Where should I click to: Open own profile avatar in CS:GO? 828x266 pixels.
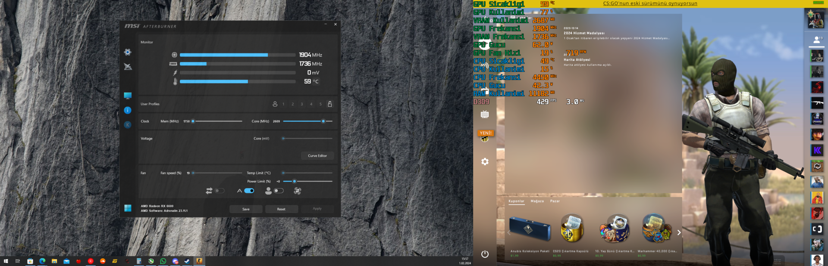[x=815, y=19]
